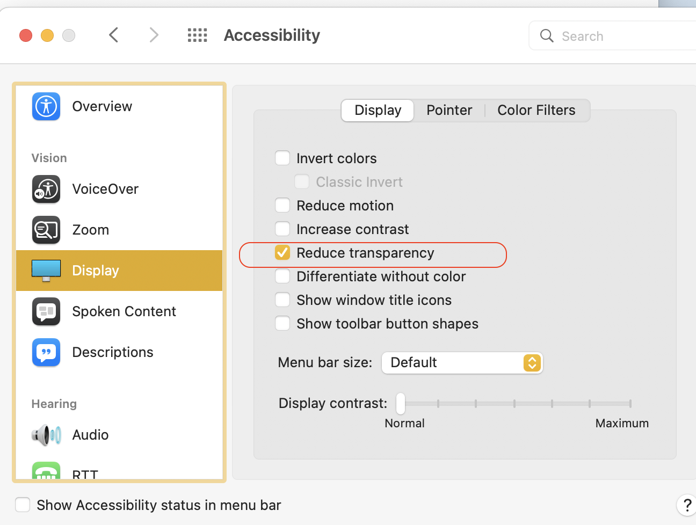
Task: Click the Spoken Content speech bubble icon
Action: 46,311
